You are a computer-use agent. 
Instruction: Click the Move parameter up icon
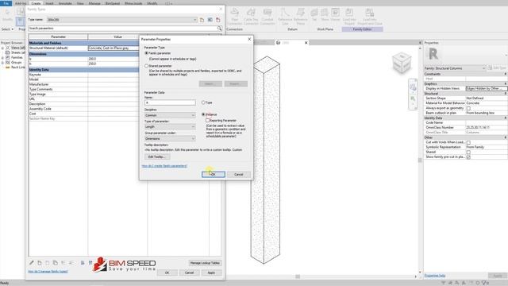(63, 263)
